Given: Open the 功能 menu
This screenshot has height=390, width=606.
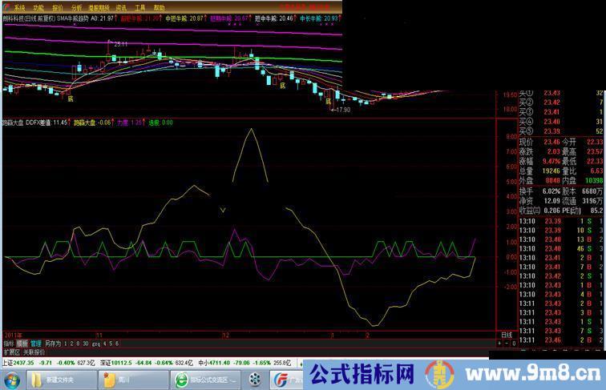Looking at the screenshot, I should (38, 6).
